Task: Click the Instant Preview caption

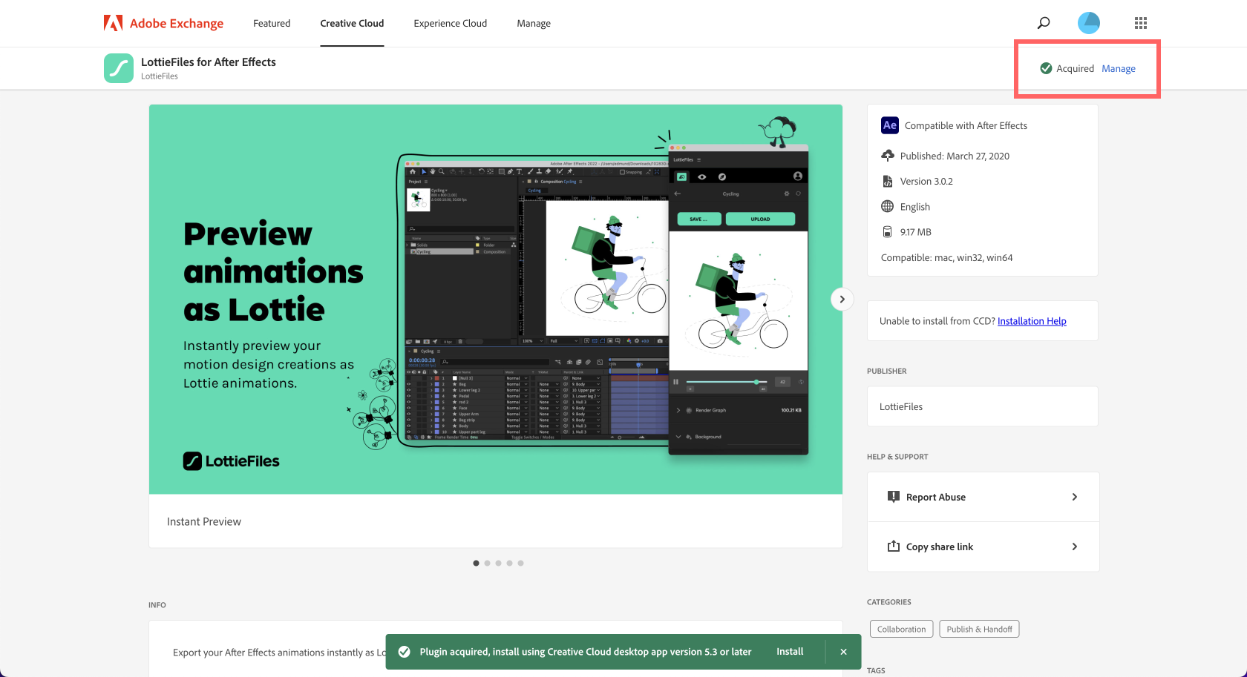Action: pyautogui.click(x=204, y=521)
